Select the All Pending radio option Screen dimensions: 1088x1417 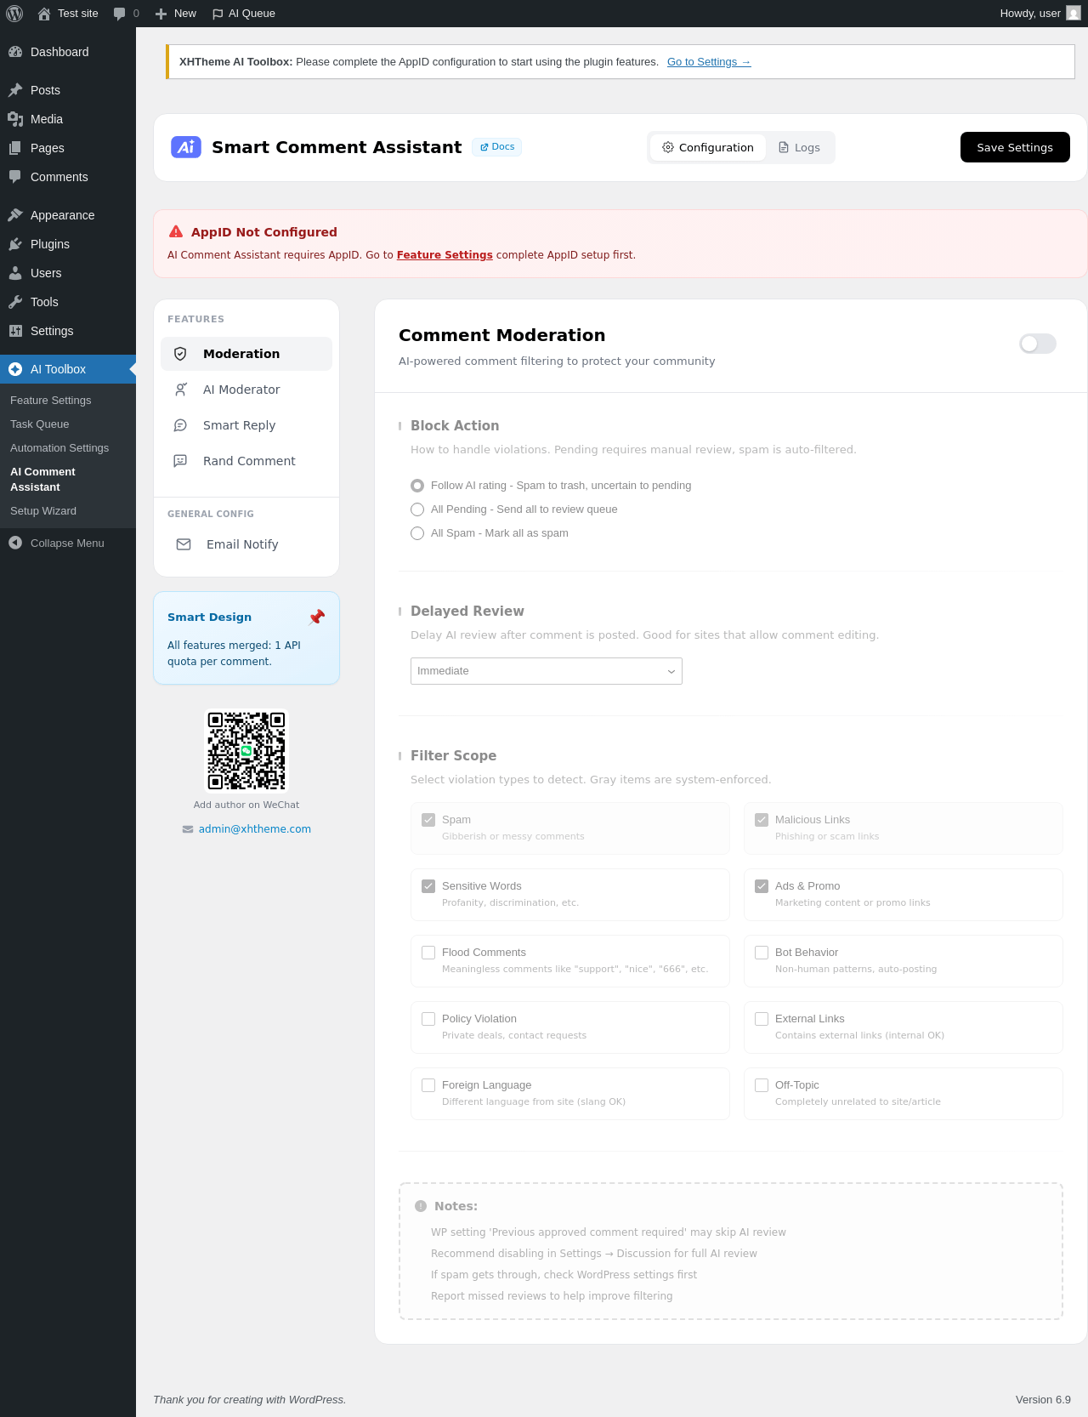tap(417, 509)
